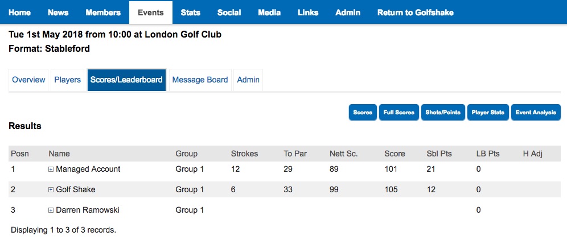Viewport: 567px width, 244px height.
Task: Expand the Darren Ramowski row
Action: pos(51,210)
